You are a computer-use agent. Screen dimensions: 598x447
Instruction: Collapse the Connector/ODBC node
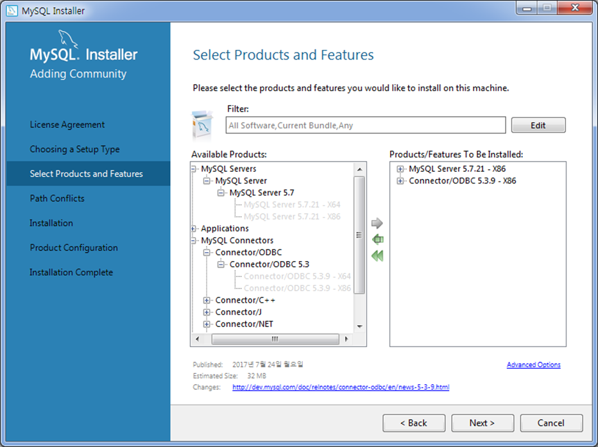[x=207, y=252]
